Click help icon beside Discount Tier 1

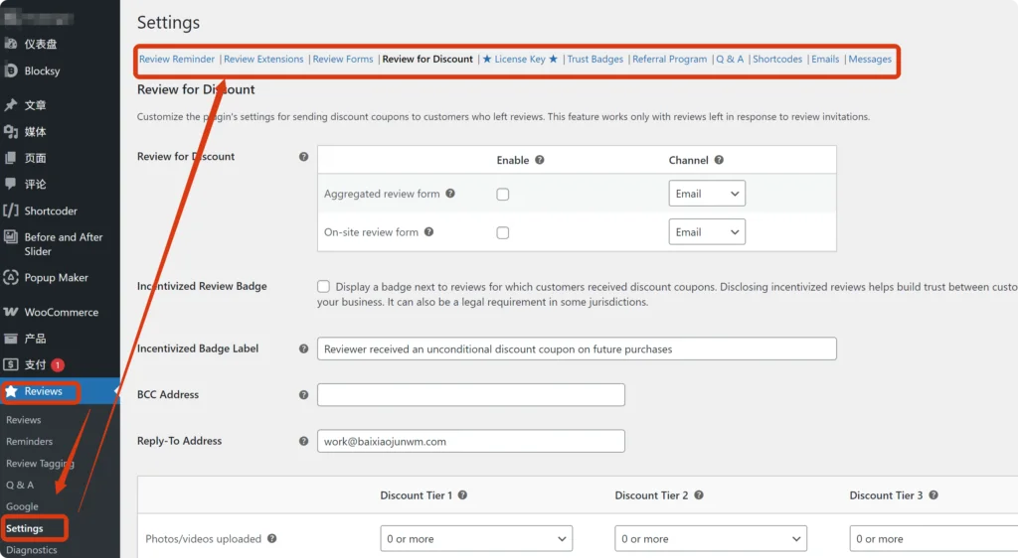click(462, 495)
